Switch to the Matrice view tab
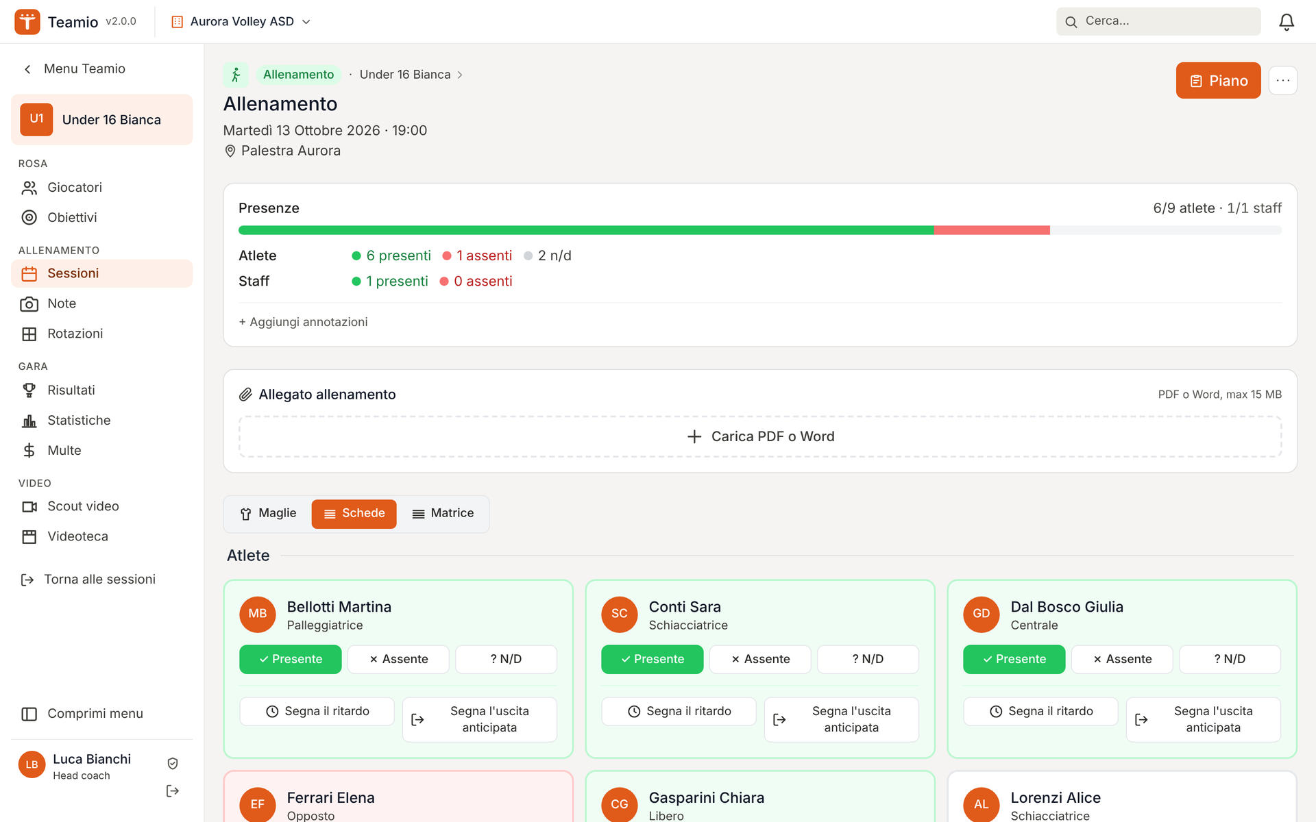The width and height of the screenshot is (1316, 822). 443,514
